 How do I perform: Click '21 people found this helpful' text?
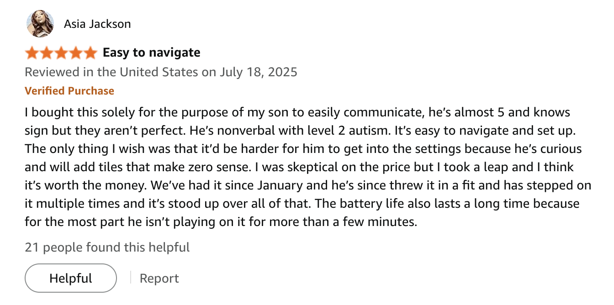tap(107, 247)
